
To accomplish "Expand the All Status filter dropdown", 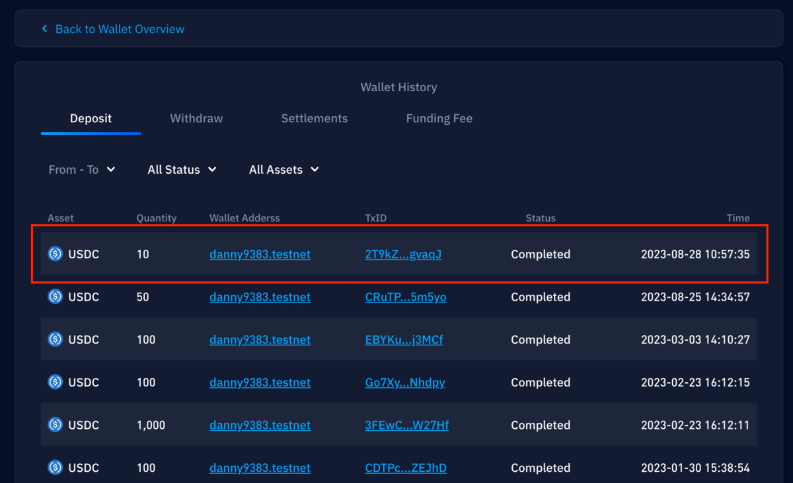I will 181,169.
